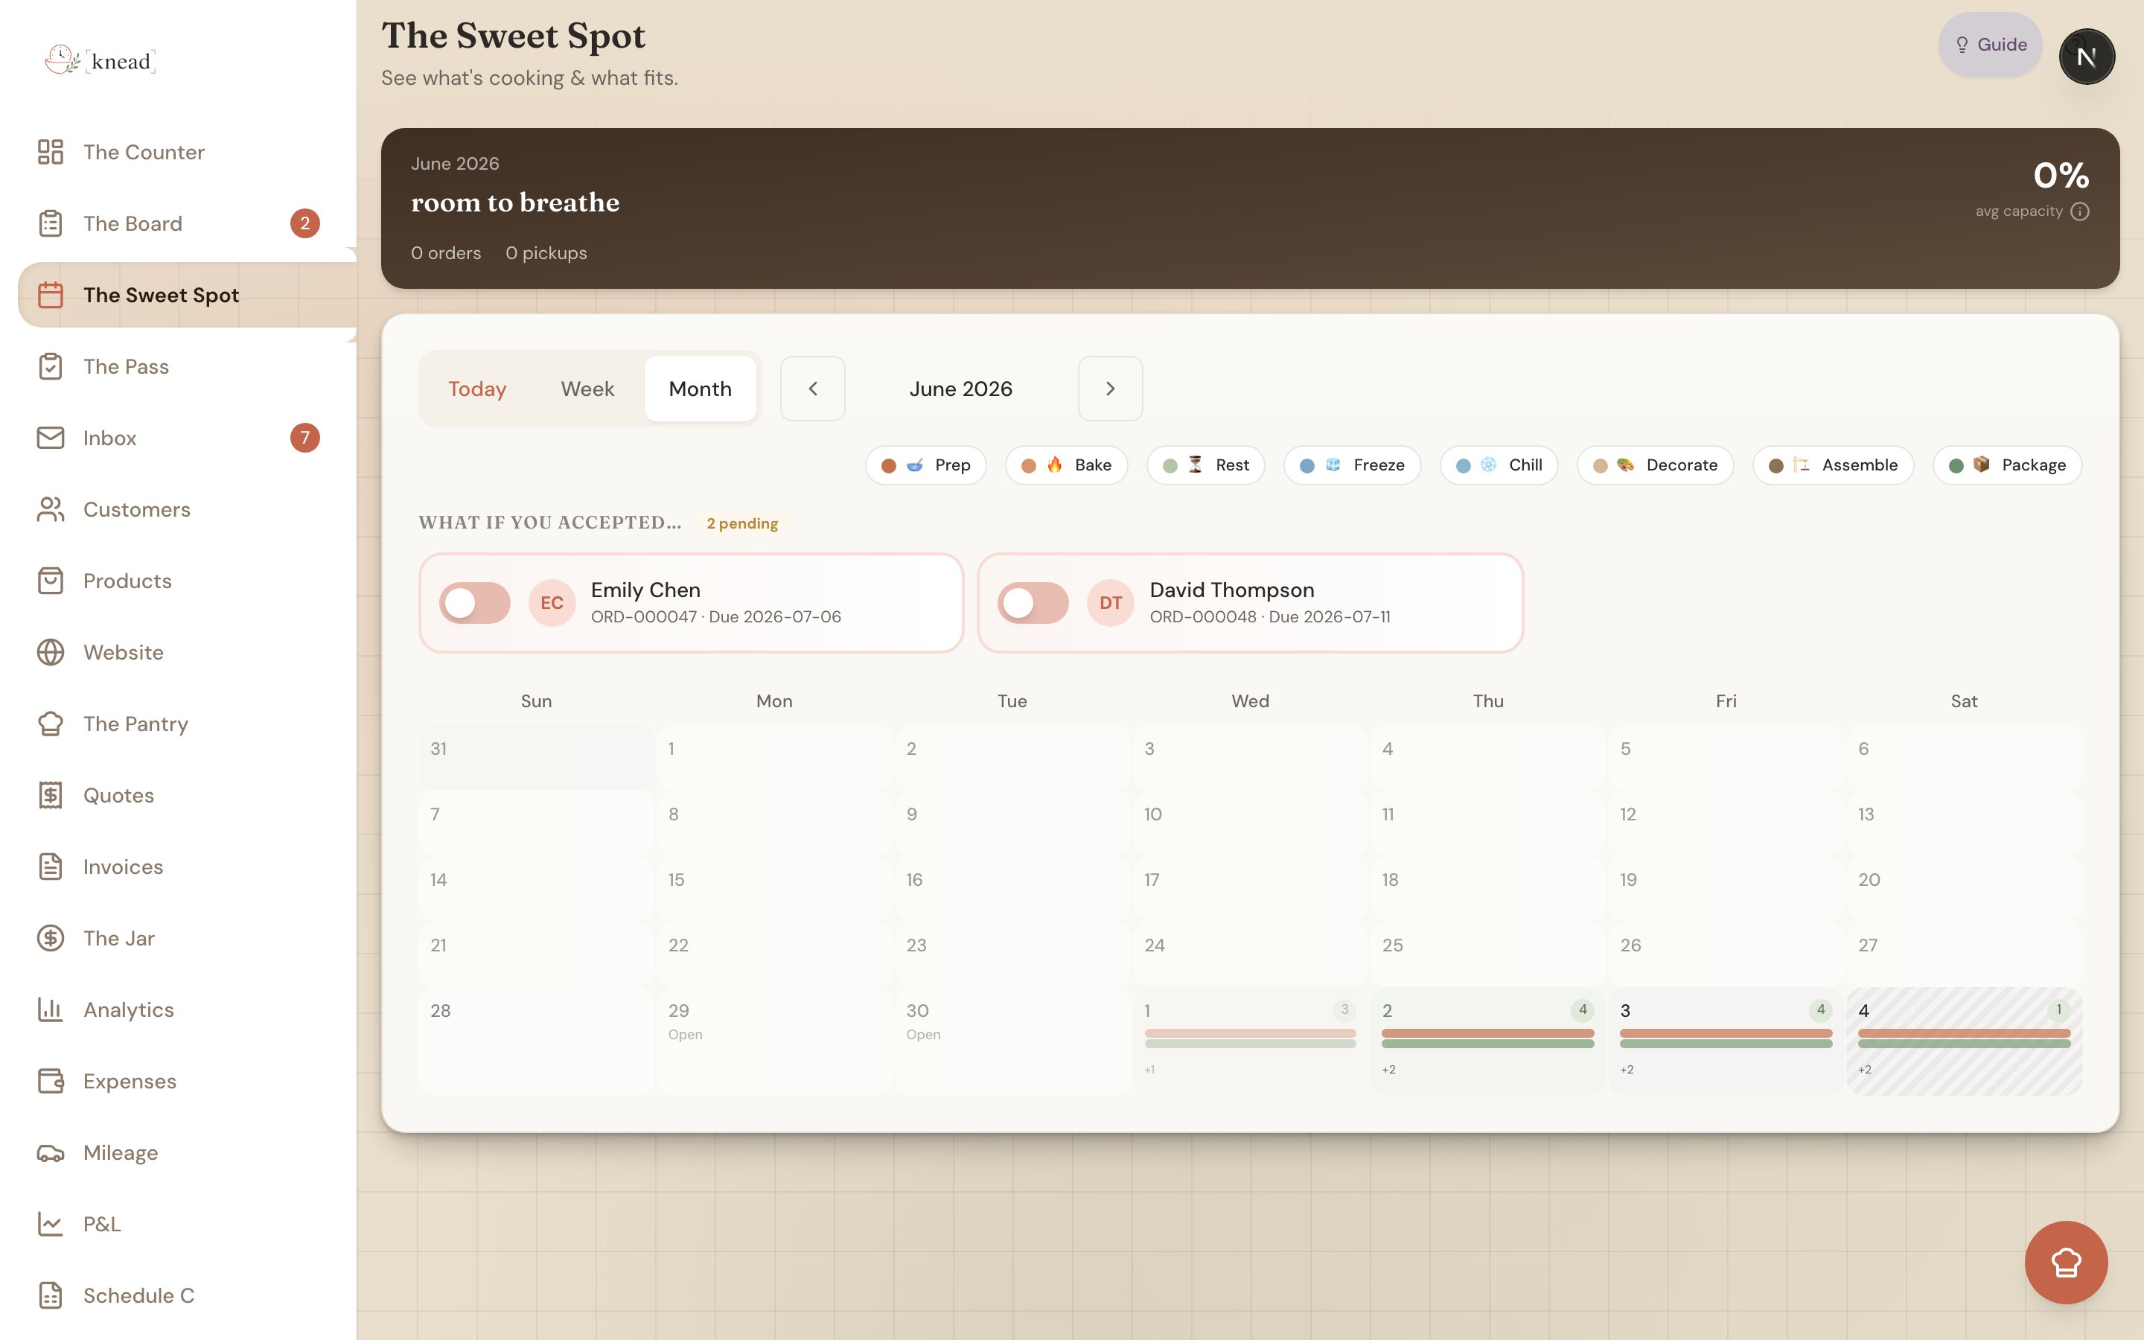The width and height of the screenshot is (2144, 1340).
Task: Click The Board badge showing 2
Action: 304,223
